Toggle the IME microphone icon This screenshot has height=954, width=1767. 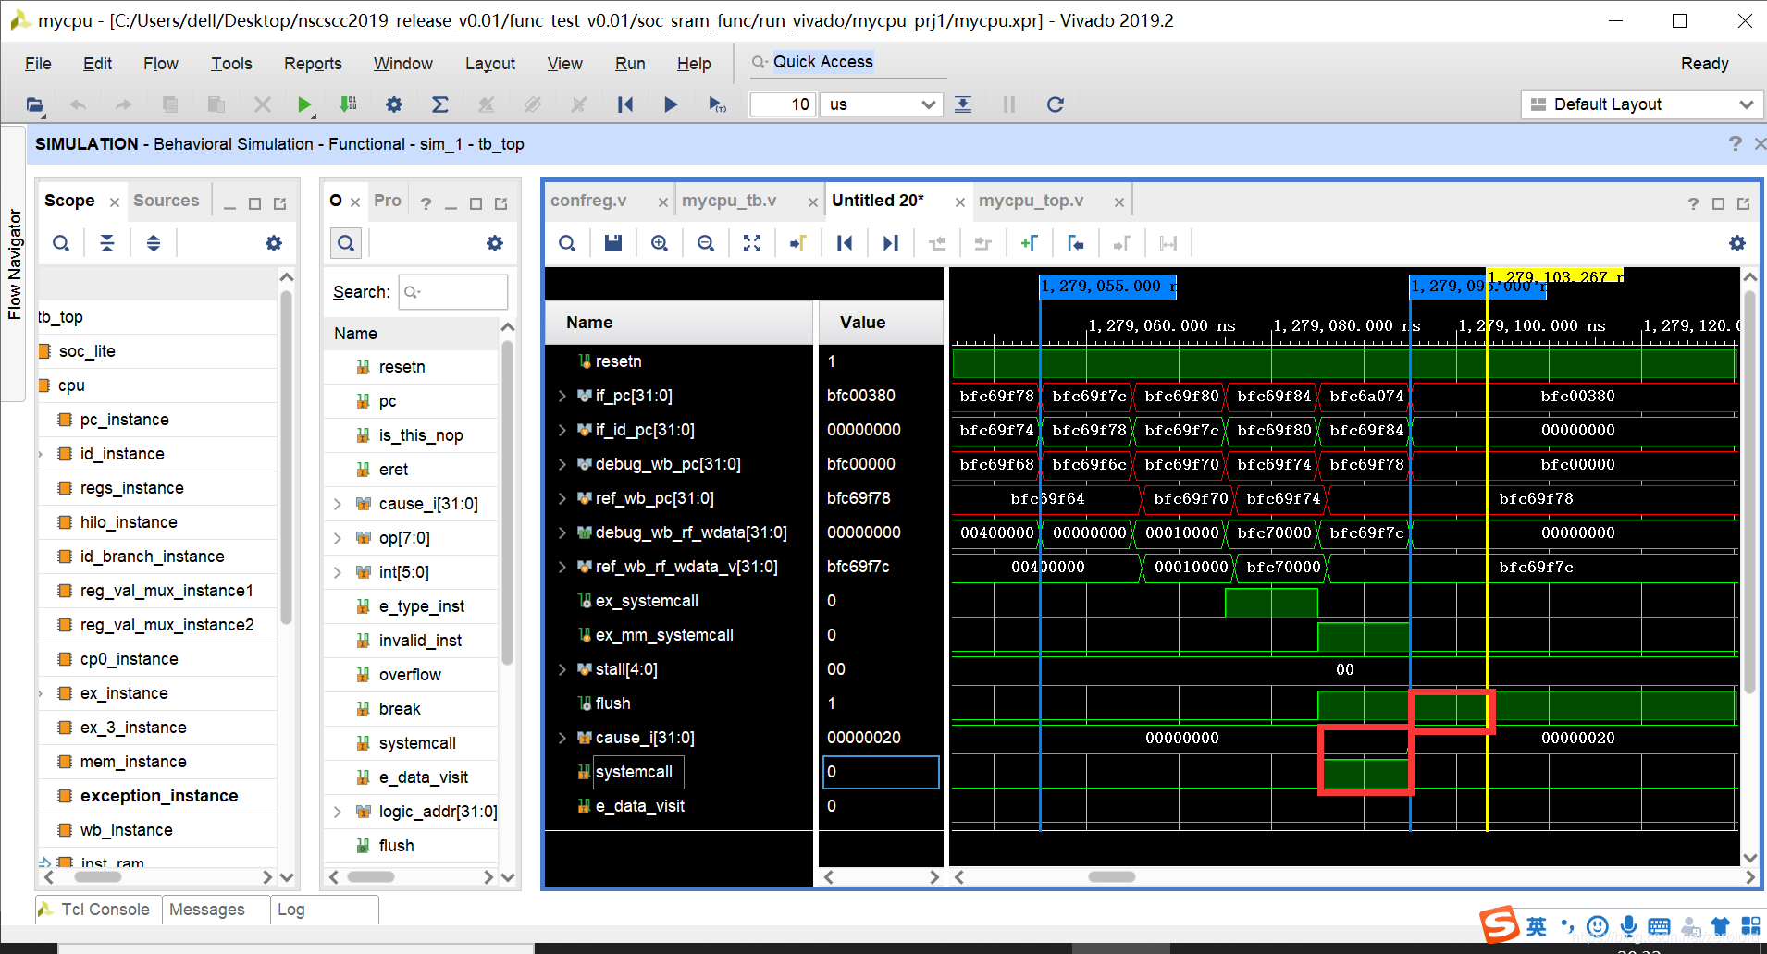point(1628,926)
